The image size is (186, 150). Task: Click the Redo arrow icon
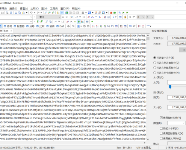(38, 13)
